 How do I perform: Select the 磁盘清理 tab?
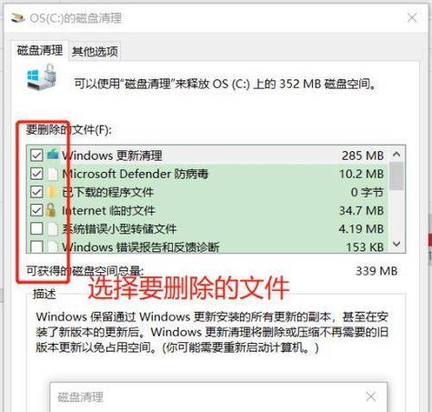(x=40, y=50)
